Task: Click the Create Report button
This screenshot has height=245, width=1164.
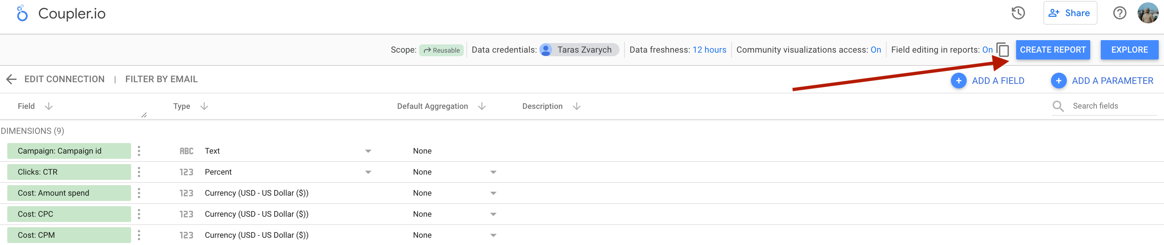Action: point(1053,50)
